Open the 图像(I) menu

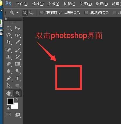(54, 4)
